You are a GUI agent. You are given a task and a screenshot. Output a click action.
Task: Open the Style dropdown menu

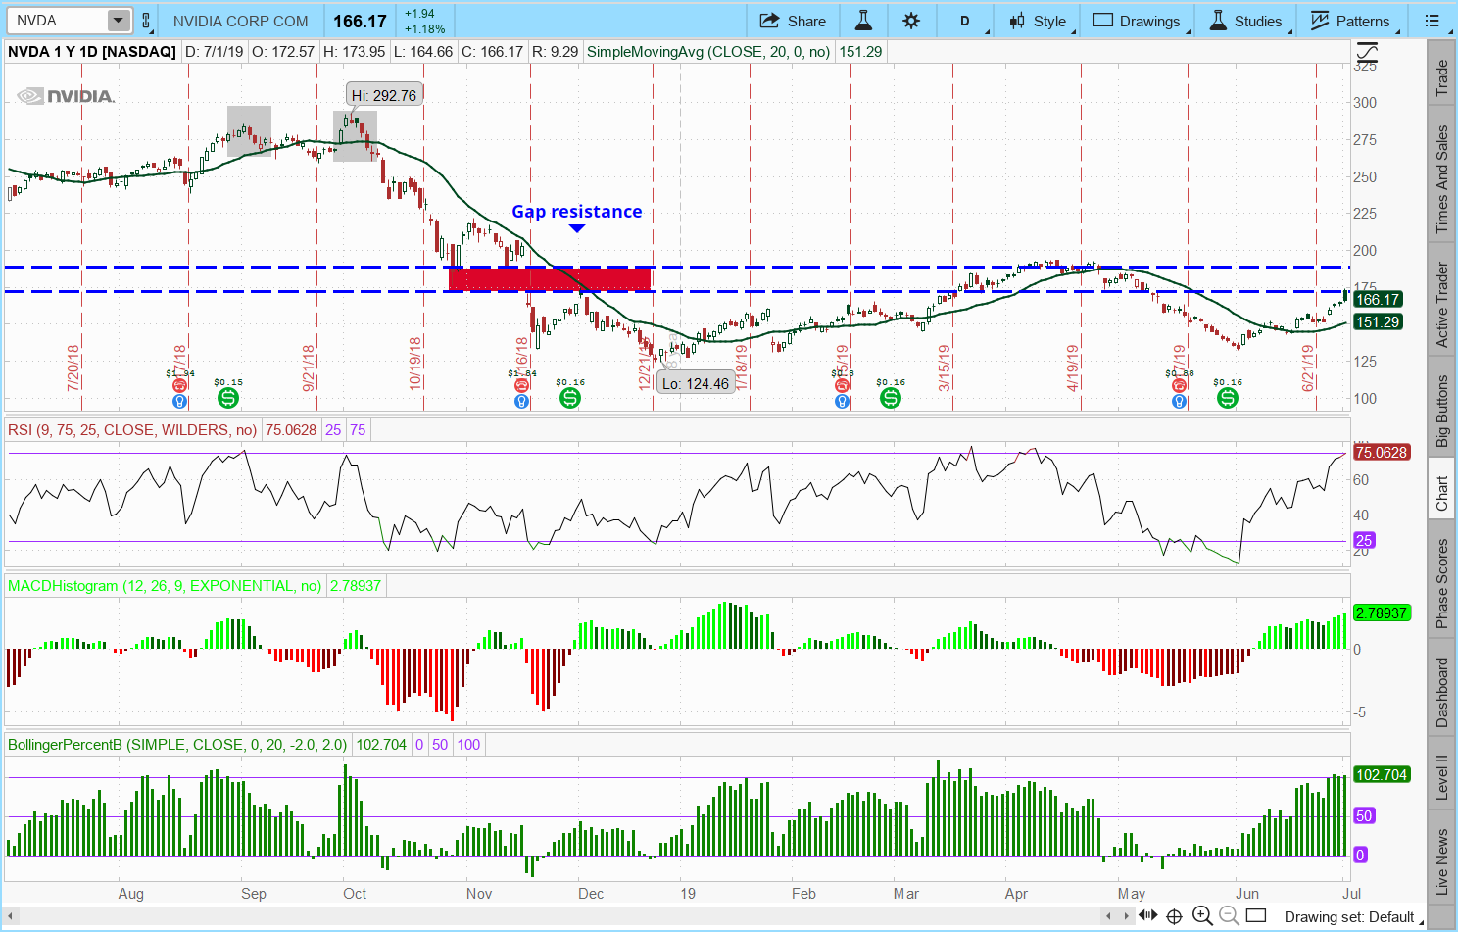(x=1038, y=21)
